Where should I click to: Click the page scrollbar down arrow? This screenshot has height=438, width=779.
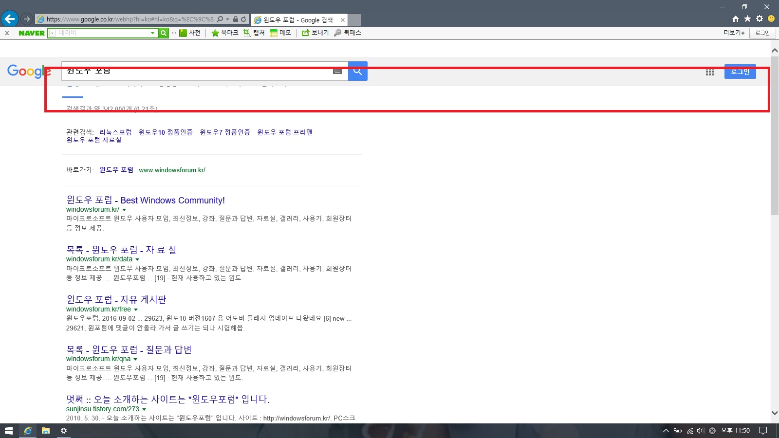pyautogui.click(x=775, y=413)
